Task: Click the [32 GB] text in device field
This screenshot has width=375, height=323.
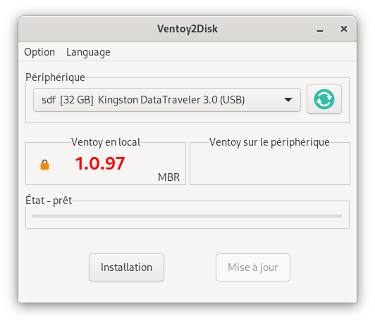Action: 77,100
